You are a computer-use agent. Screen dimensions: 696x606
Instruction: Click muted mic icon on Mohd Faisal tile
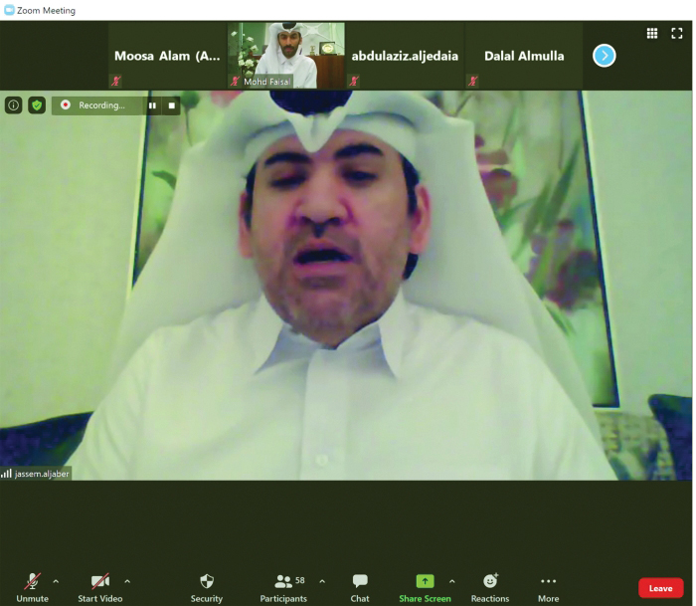click(235, 81)
